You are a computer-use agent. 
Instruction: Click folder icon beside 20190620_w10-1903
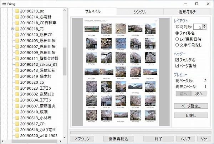tap(17, 136)
